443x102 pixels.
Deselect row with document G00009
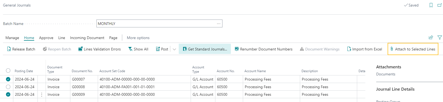pyautogui.click(x=8, y=94)
